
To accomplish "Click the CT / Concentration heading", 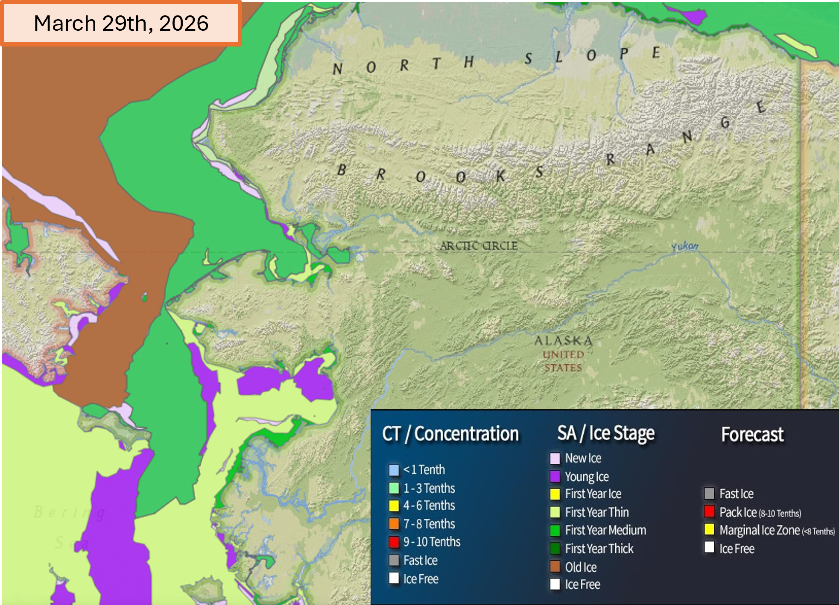I will pyautogui.click(x=450, y=434).
